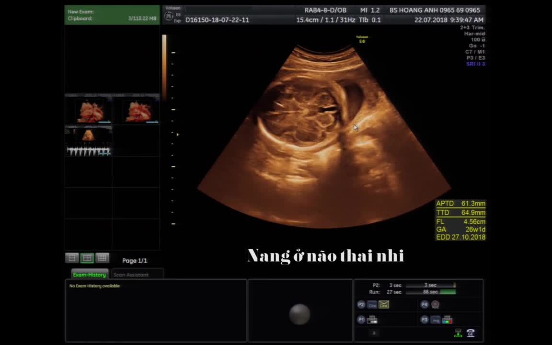
Task: Select the Img icon next to P3
Action: tap(436, 320)
